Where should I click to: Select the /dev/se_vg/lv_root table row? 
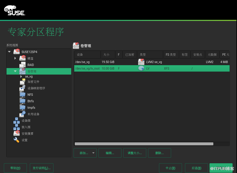(x=152, y=68)
